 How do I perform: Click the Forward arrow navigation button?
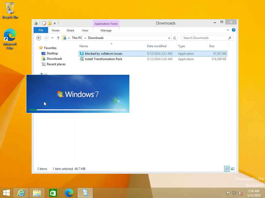pos(46,38)
